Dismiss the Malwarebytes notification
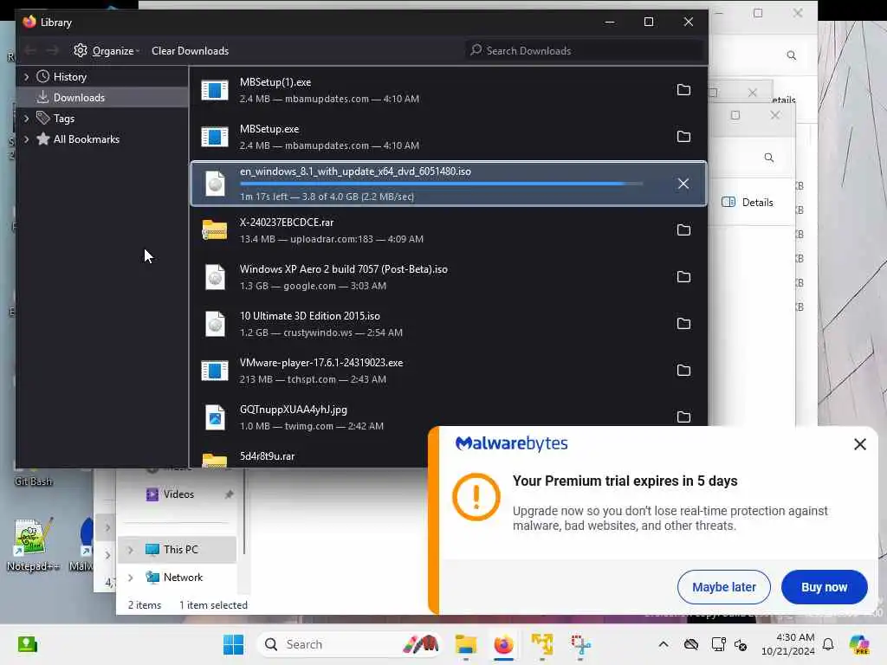The image size is (887, 665). [860, 444]
